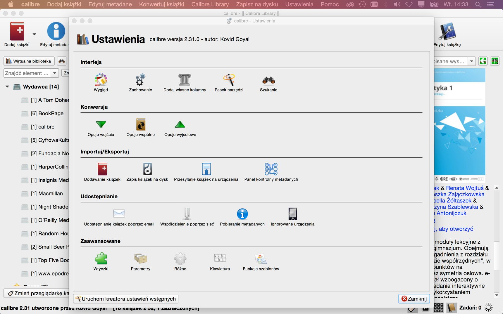503x314 pixels.
Task: Open Klawiatura keyboard shortcuts settings
Action: click(x=220, y=262)
